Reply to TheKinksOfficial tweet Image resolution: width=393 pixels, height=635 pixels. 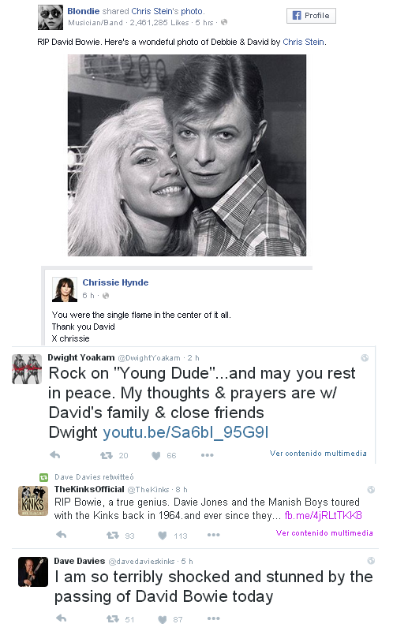point(62,535)
